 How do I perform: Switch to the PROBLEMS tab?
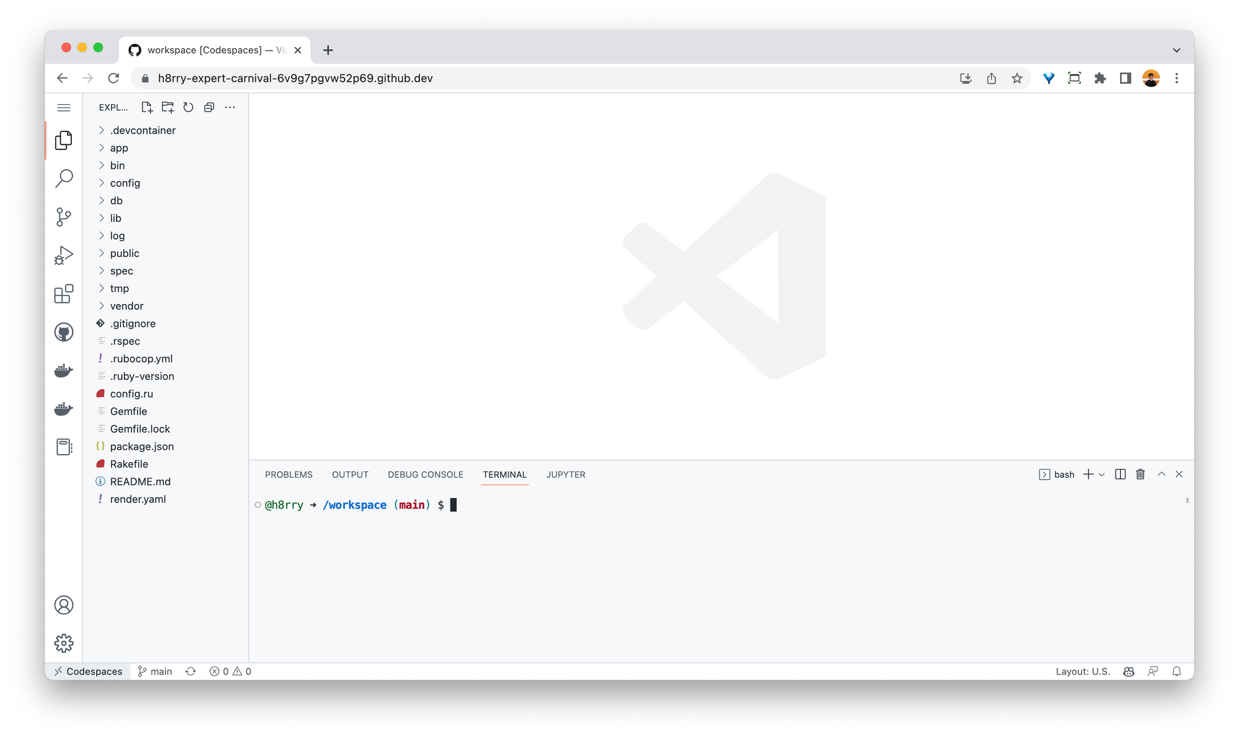[289, 474]
